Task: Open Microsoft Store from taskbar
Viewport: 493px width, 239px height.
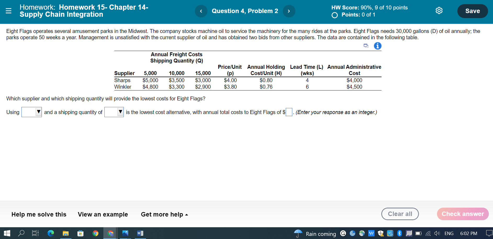Action: coord(80,233)
